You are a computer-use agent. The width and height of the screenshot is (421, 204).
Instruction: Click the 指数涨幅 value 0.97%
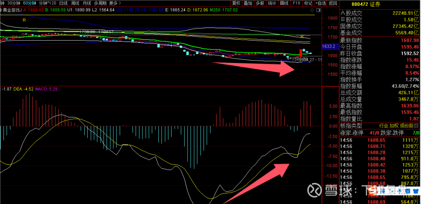click(413, 66)
